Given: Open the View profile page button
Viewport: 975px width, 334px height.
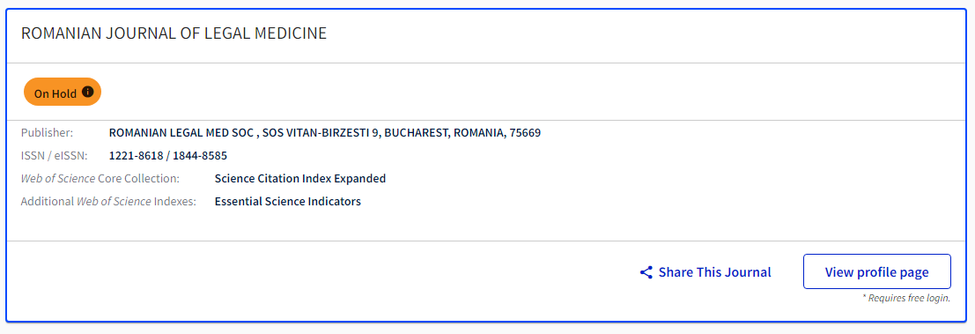Looking at the screenshot, I should tap(876, 271).
